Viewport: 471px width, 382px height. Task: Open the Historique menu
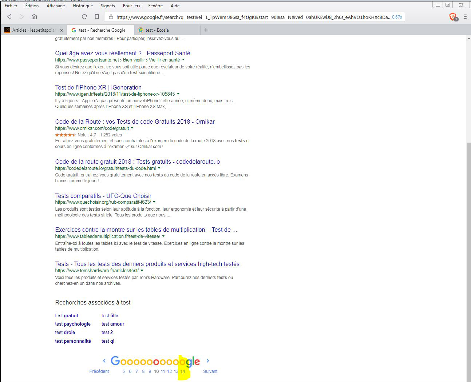pos(83,6)
